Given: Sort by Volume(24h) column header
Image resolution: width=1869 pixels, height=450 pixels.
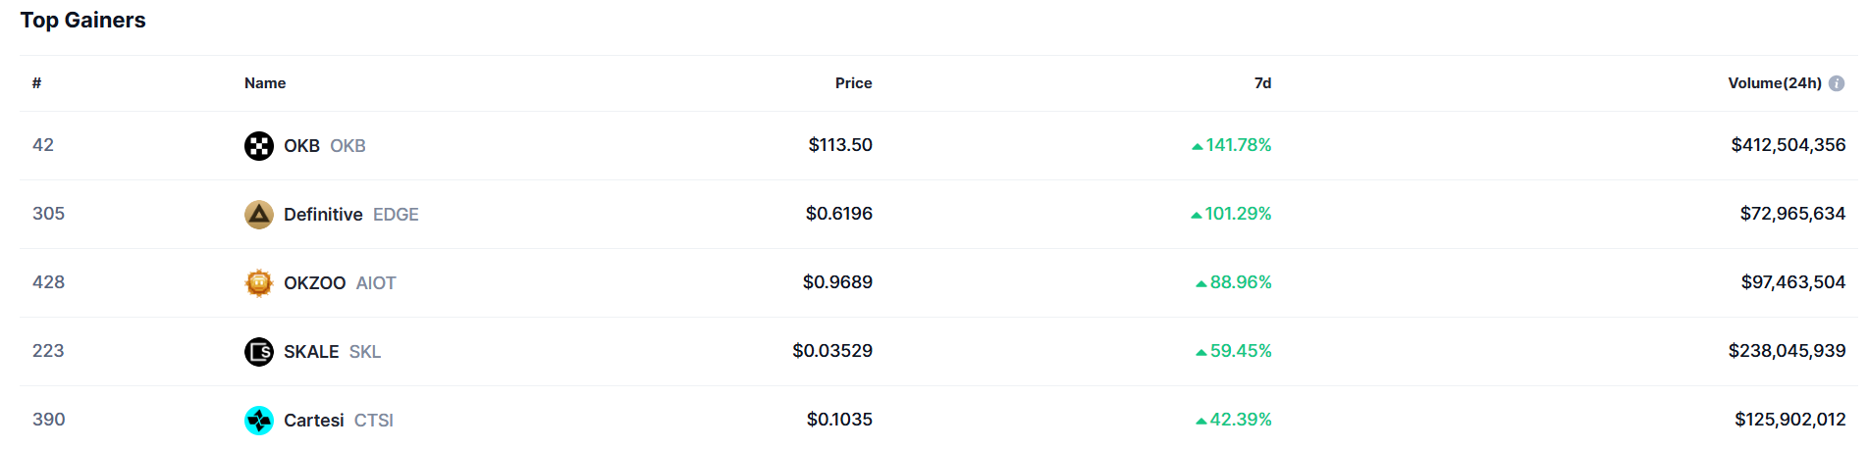Looking at the screenshot, I should 1775,83.
